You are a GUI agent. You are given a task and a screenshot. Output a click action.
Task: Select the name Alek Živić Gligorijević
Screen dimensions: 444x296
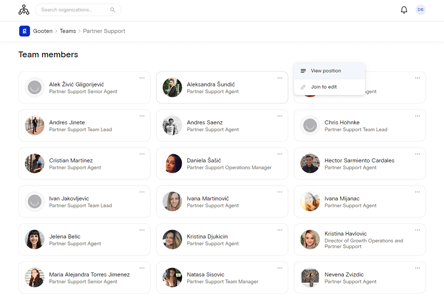(x=76, y=85)
